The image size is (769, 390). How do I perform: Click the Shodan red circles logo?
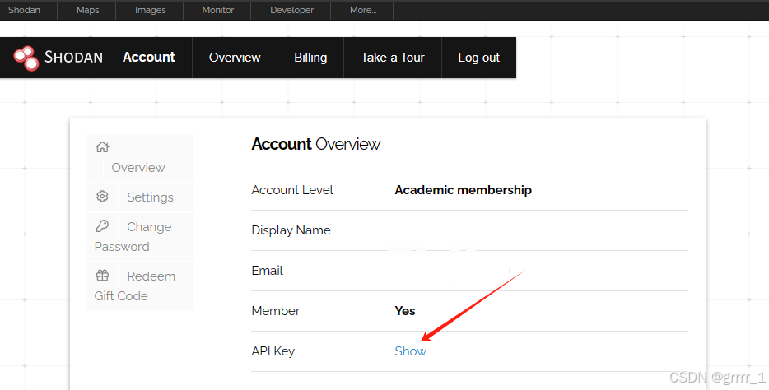click(26, 58)
